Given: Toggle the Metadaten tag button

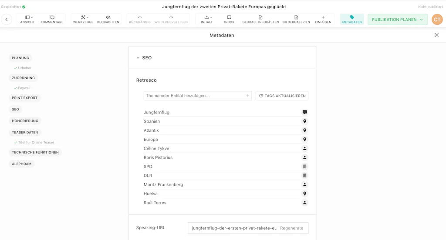Looking at the screenshot, I should 352,19.
